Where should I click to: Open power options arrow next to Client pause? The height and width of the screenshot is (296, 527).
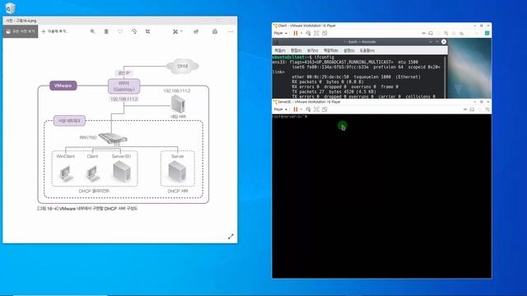point(301,33)
